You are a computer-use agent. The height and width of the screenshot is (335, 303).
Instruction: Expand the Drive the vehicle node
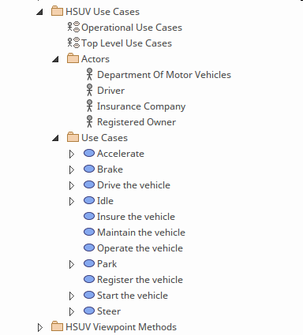tap(72, 185)
